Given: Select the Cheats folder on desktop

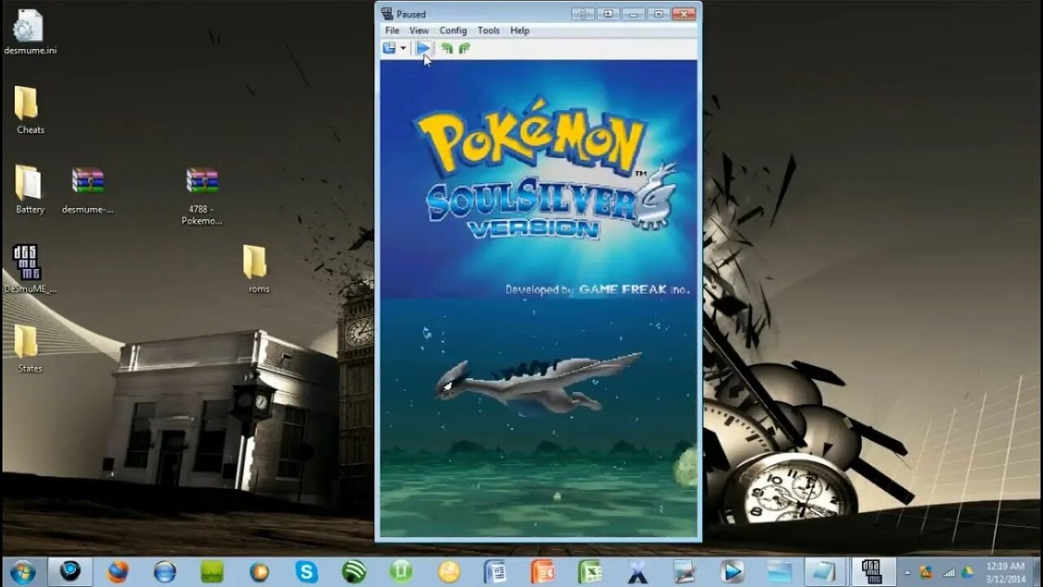Looking at the screenshot, I should (29, 111).
